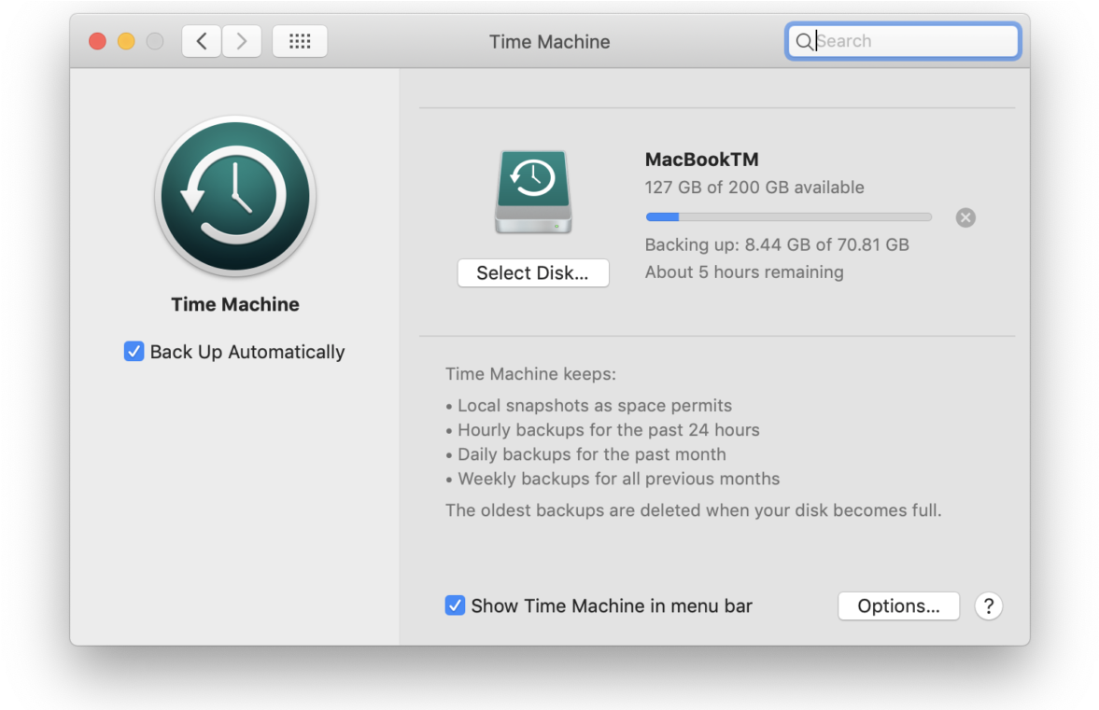1099x710 pixels.
Task: Go back with the left chevron
Action: click(202, 41)
